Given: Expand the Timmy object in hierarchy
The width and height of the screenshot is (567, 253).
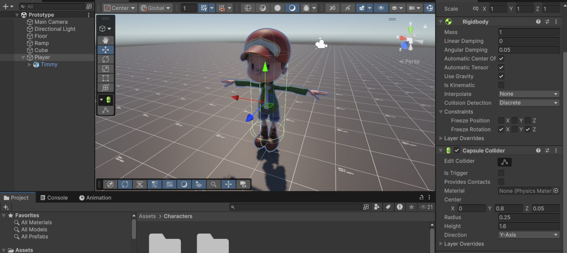Looking at the screenshot, I should pyautogui.click(x=29, y=65).
